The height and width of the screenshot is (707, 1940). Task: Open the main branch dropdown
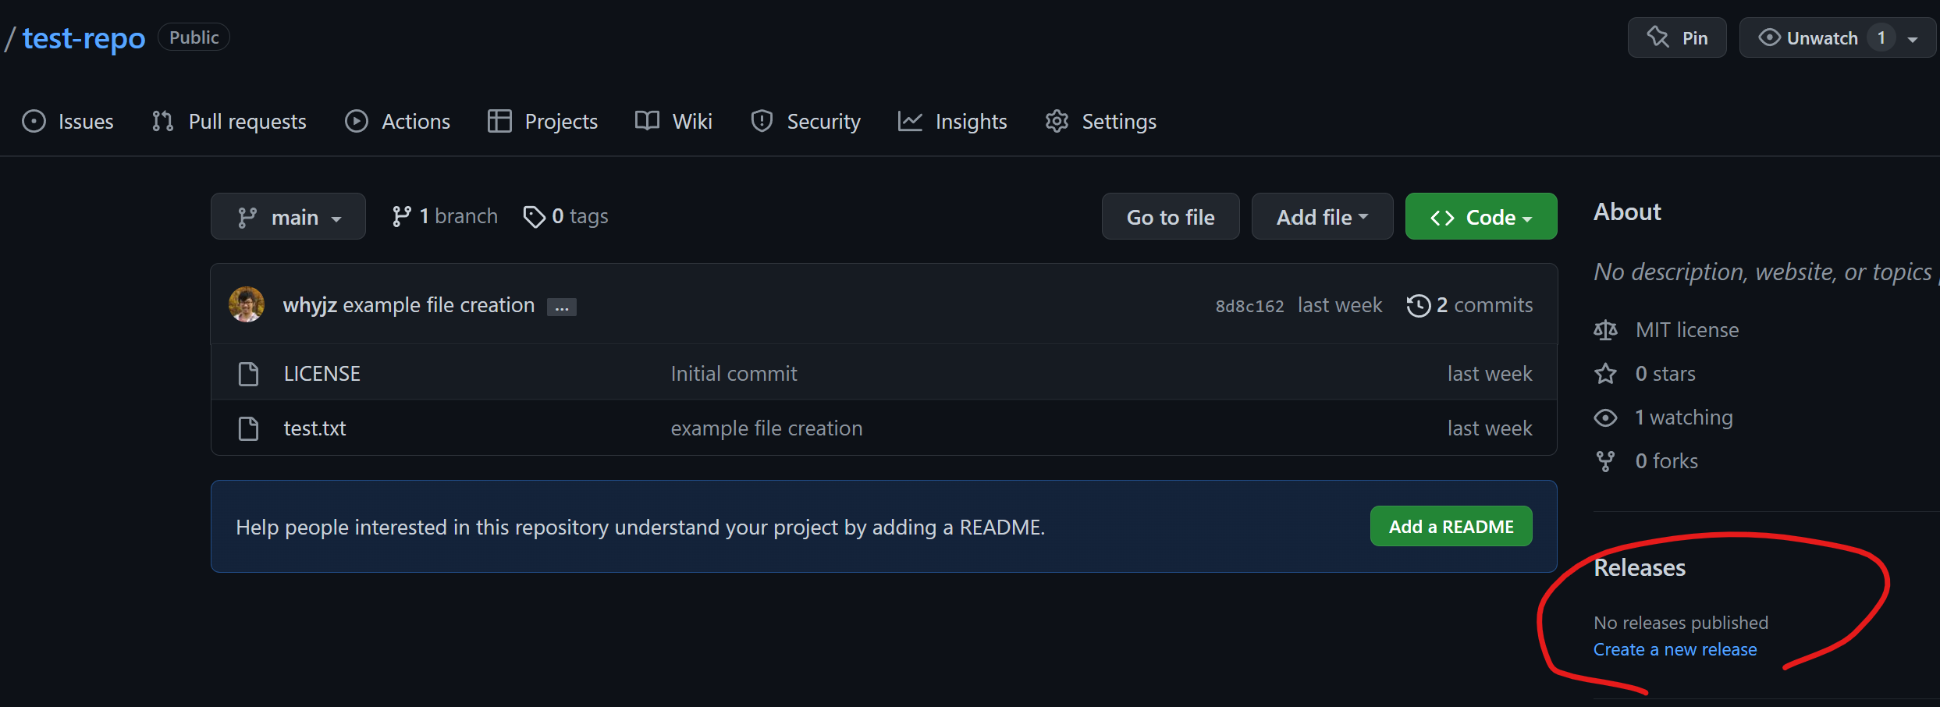point(288,217)
